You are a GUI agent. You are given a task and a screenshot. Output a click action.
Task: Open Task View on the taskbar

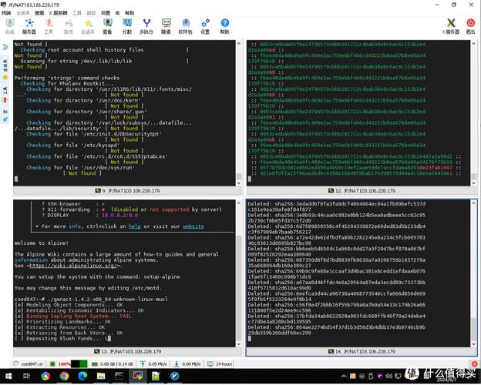point(27,376)
